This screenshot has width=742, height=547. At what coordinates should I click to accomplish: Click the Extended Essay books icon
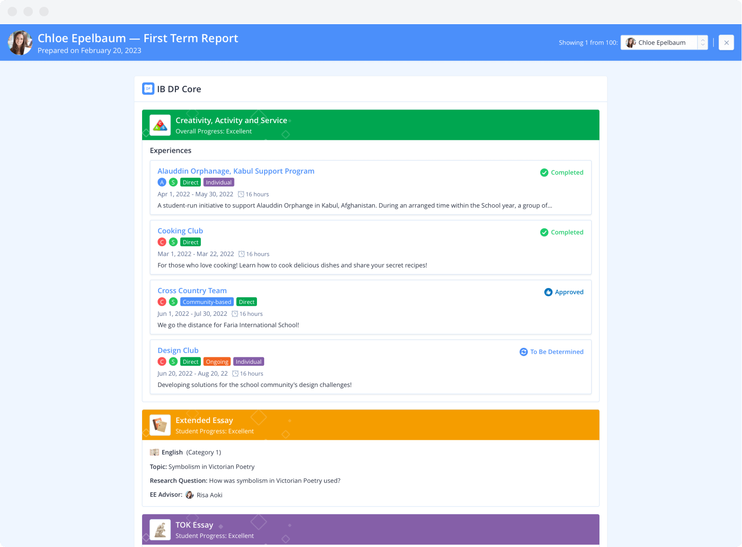(x=160, y=425)
